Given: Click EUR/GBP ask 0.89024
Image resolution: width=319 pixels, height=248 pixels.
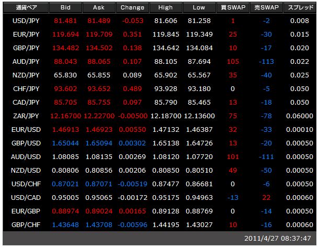Looking at the screenshot, I should pos(99,211).
